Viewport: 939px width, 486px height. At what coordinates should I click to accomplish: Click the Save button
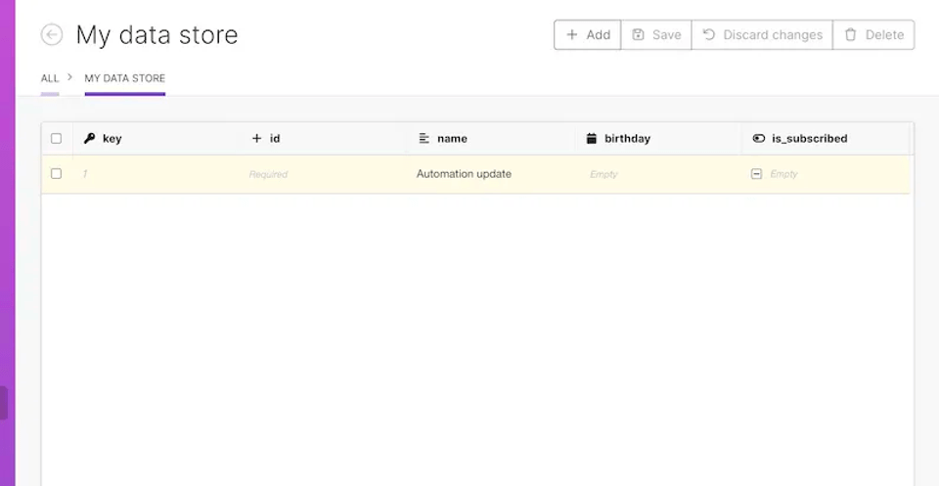(x=656, y=35)
